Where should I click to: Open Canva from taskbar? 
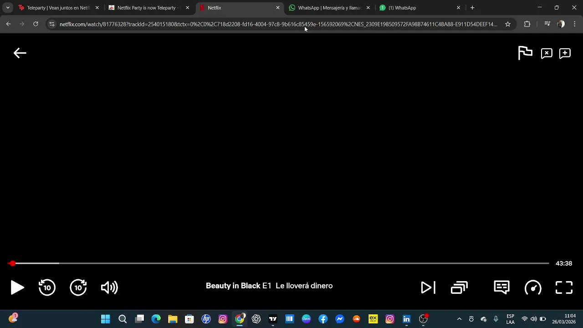(306, 319)
